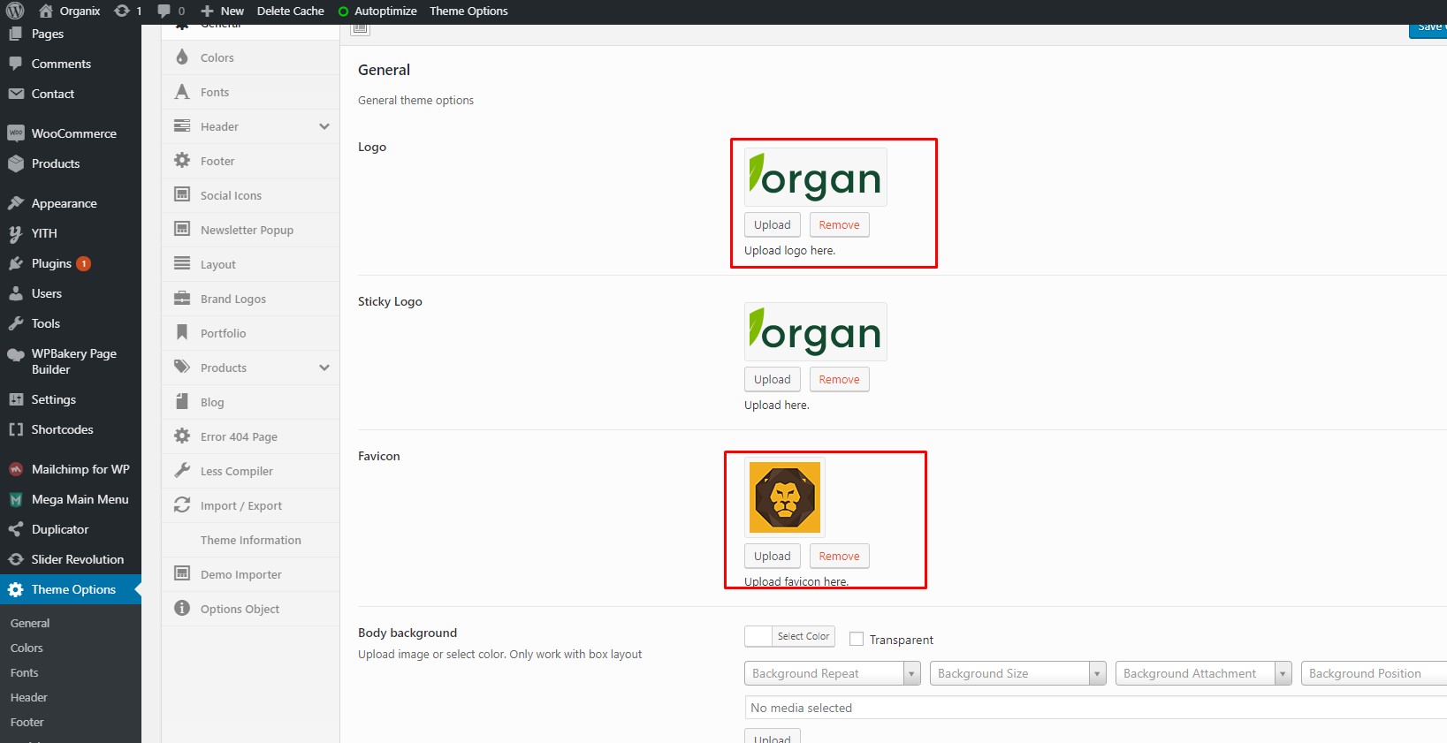This screenshot has width=1447, height=743.
Task: Click the Select Color button
Action: point(803,636)
